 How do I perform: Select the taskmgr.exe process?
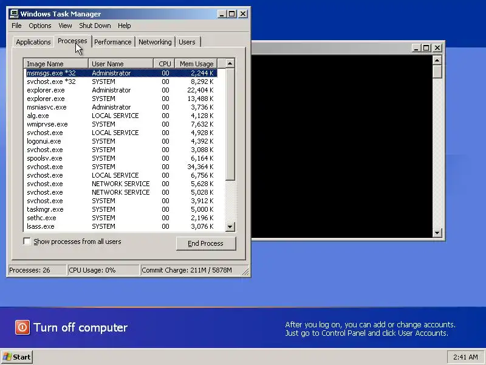[x=121, y=209]
